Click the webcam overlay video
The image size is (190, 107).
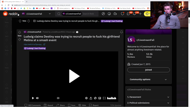pyautogui.click(x=169, y=15)
